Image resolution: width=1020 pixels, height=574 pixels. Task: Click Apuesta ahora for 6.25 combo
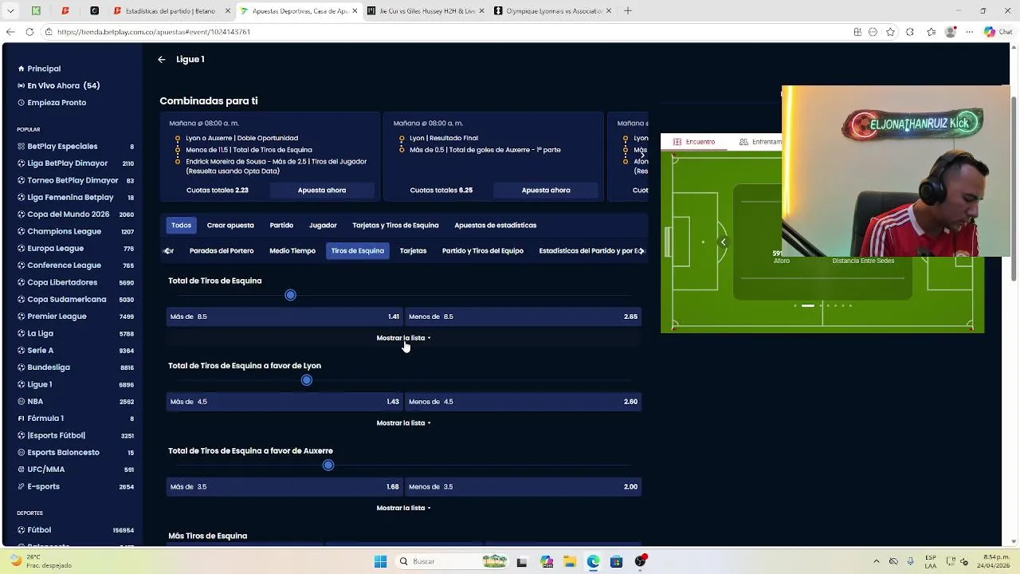[x=546, y=191]
